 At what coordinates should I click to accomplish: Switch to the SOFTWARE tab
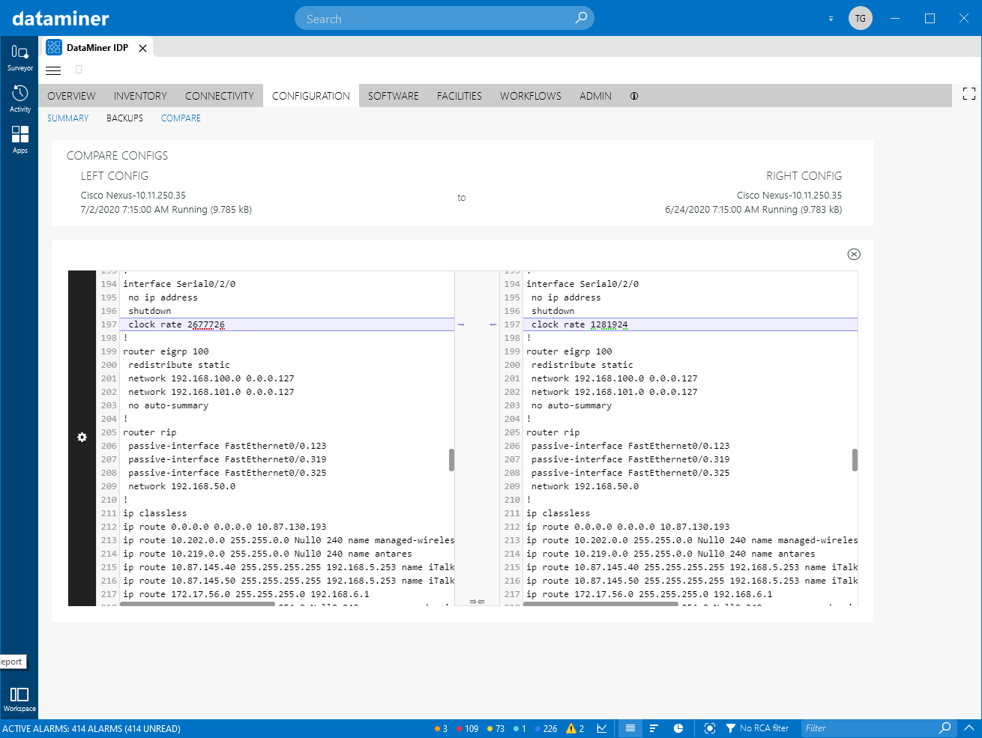[x=394, y=96]
